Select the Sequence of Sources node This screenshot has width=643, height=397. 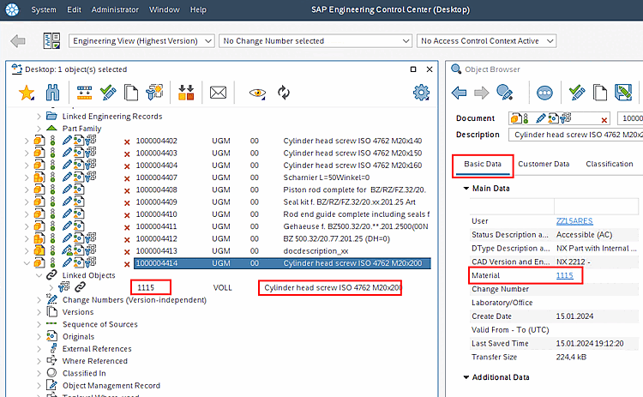coord(99,324)
